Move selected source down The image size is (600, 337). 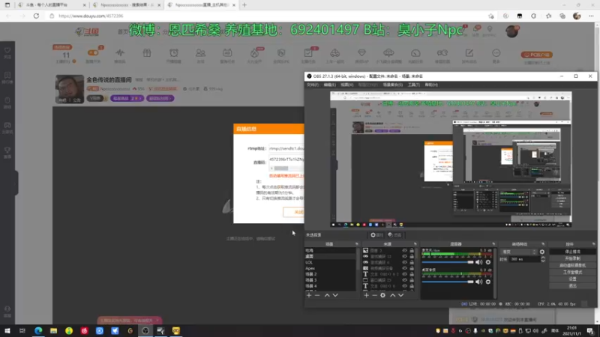tap(400, 295)
